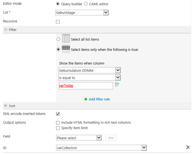
Task: Select Query builder editor mode
Action: pos(58,4)
